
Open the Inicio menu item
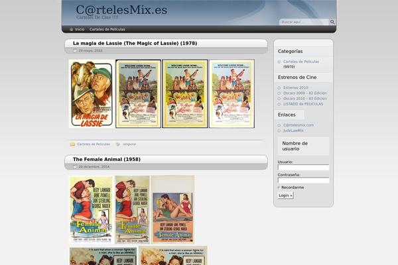click(80, 29)
